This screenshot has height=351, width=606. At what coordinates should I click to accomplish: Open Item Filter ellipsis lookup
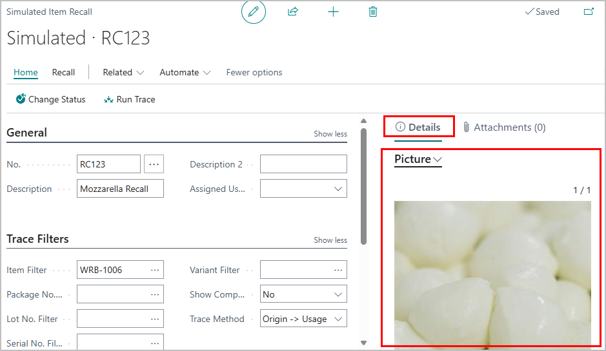click(155, 270)
